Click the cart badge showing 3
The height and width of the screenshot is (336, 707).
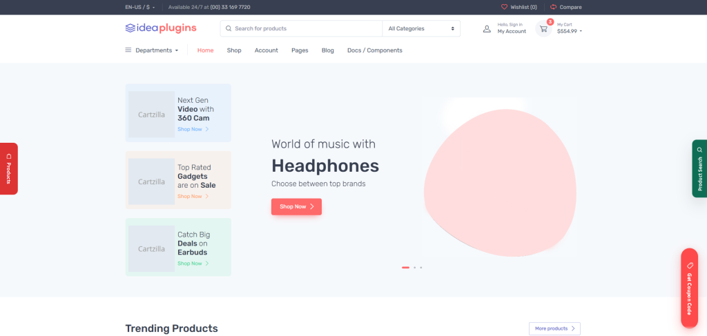[x=550, y=21]
